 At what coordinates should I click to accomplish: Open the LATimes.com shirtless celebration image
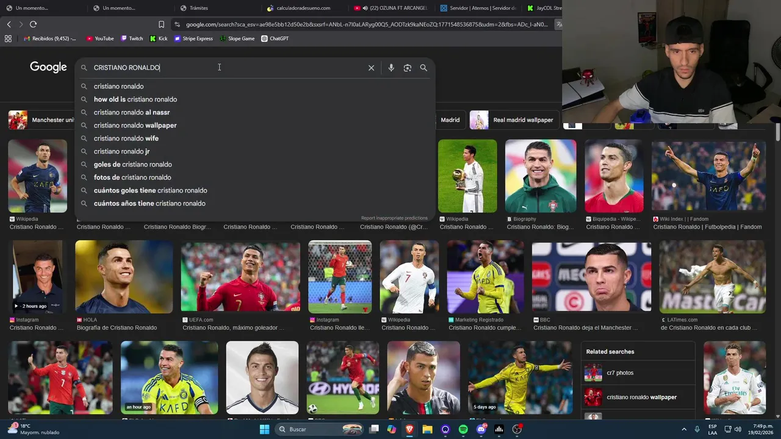[712, 277]
